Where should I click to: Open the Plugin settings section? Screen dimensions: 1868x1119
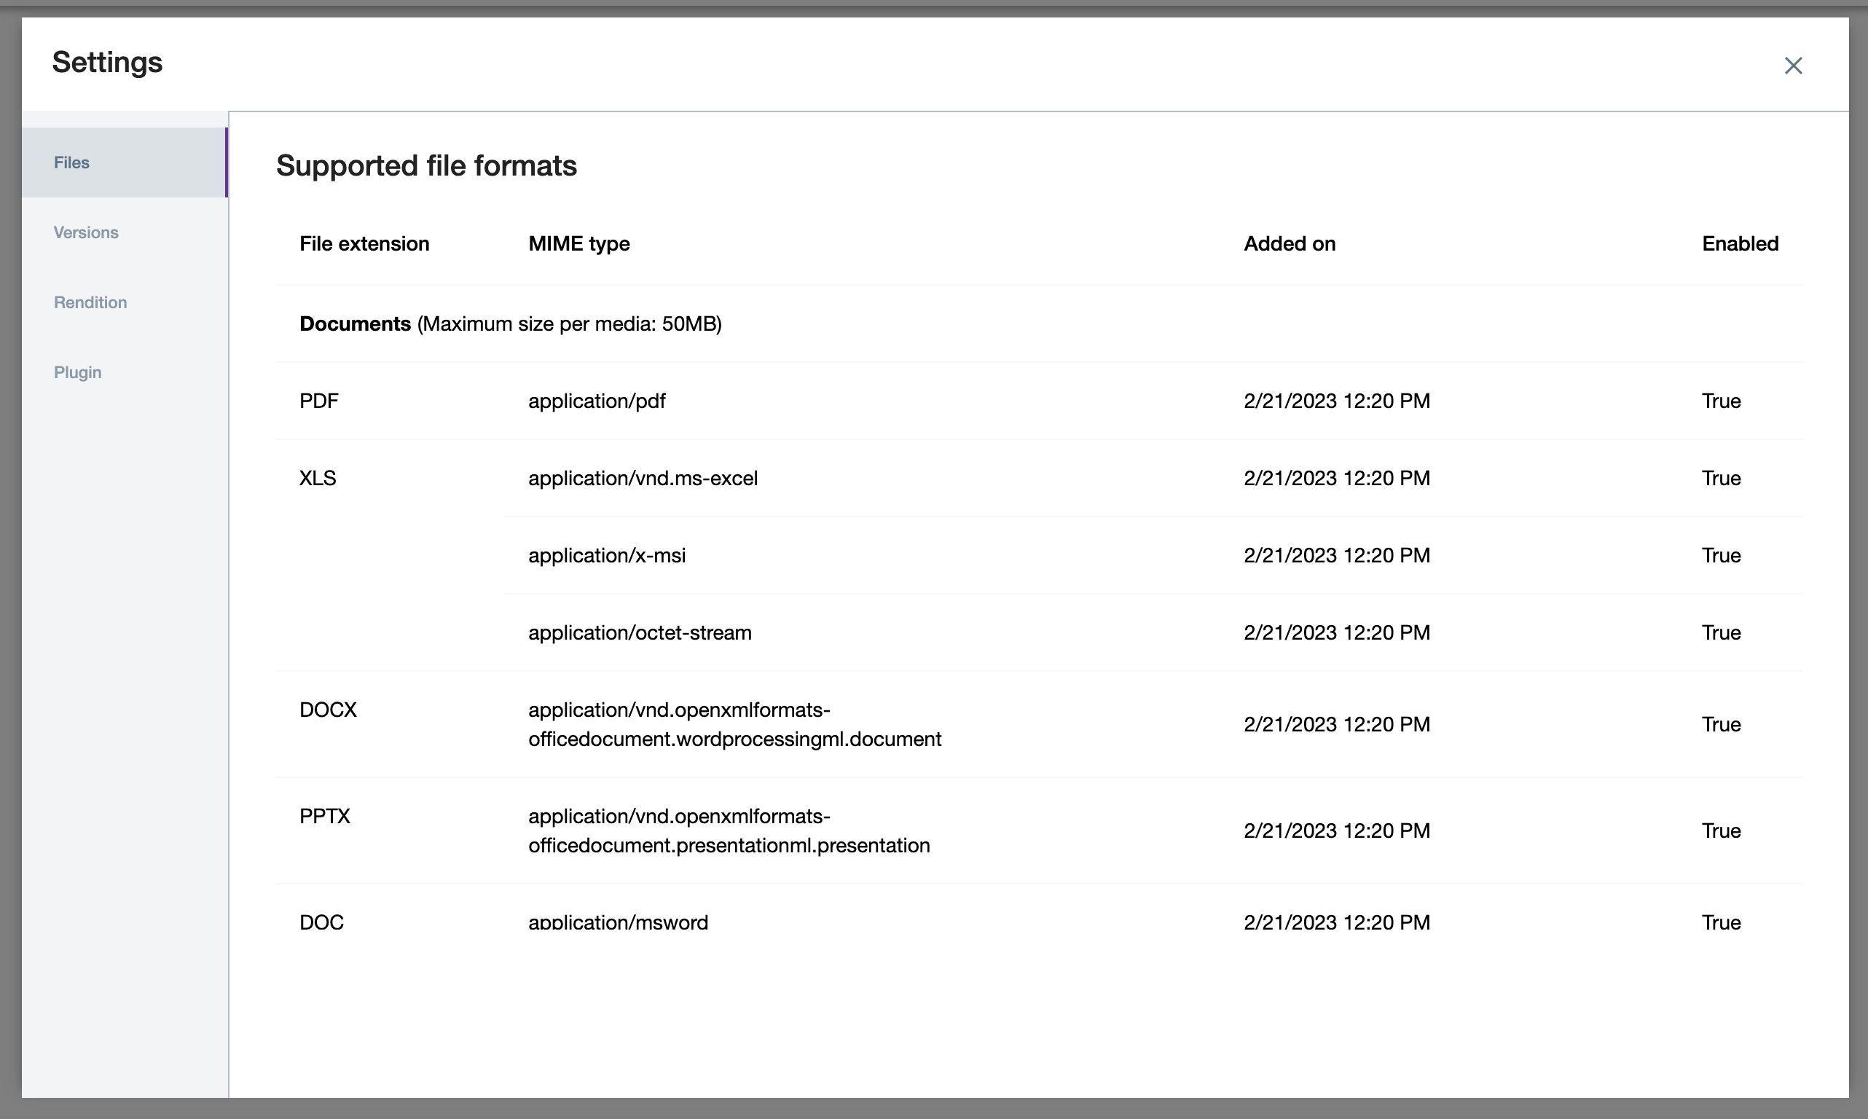point(77,372)
